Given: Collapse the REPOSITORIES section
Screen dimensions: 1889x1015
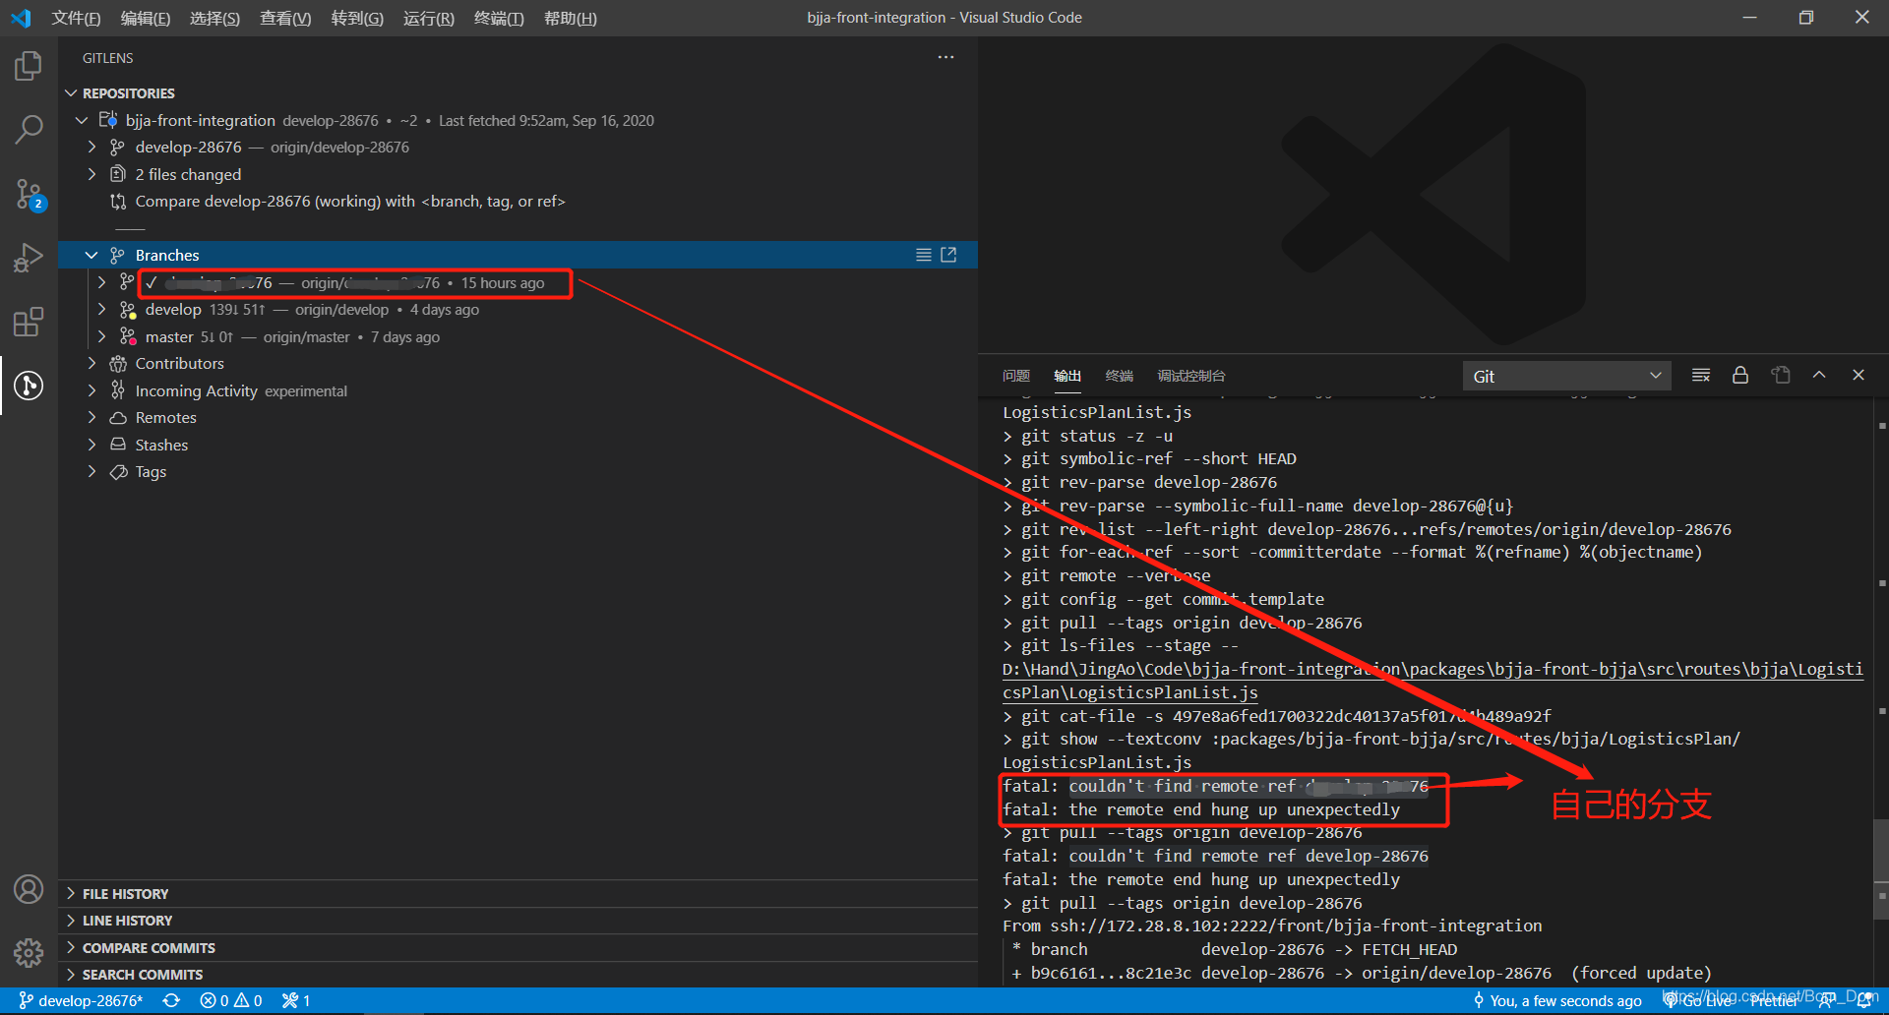Looking at the screenshot, I should (71, 93).
